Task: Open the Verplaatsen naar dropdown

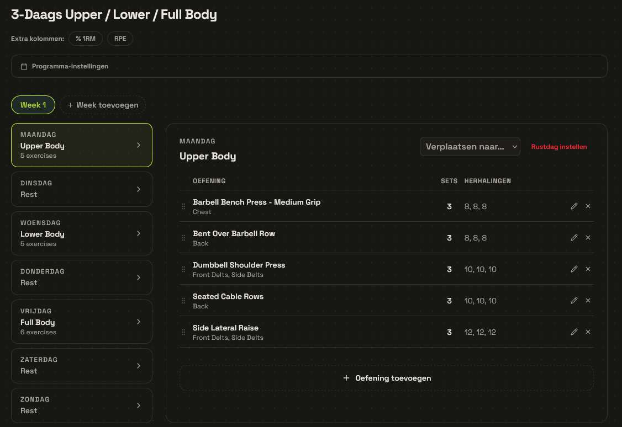Action: tap(470, 147)
